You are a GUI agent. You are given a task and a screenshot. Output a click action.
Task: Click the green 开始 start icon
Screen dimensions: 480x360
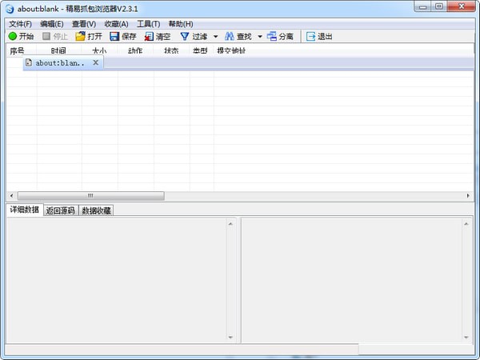tap(13, 36)
